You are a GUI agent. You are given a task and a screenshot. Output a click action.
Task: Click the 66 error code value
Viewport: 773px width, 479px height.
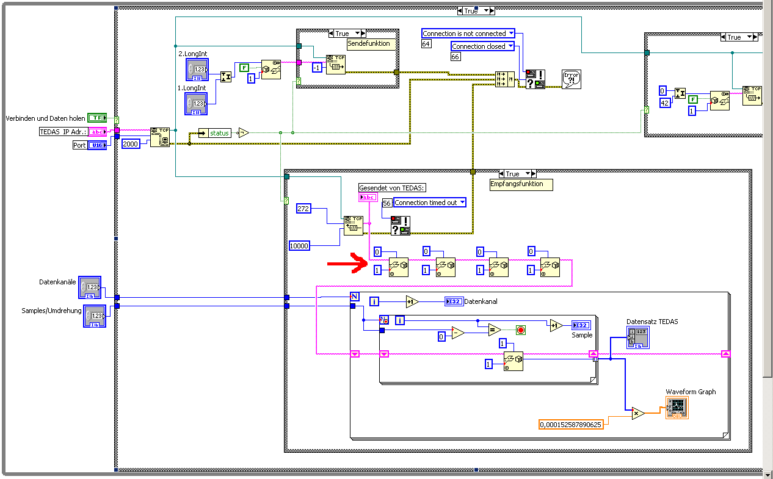point(455,57)
